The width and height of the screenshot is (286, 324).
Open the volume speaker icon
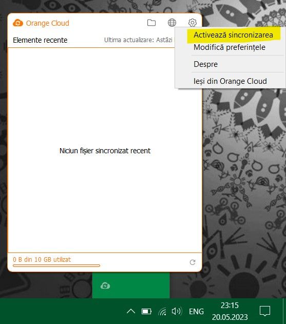[177, 311]
